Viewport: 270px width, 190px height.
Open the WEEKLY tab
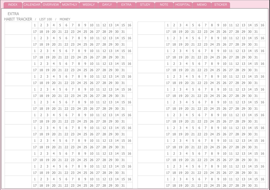point(89,5)
